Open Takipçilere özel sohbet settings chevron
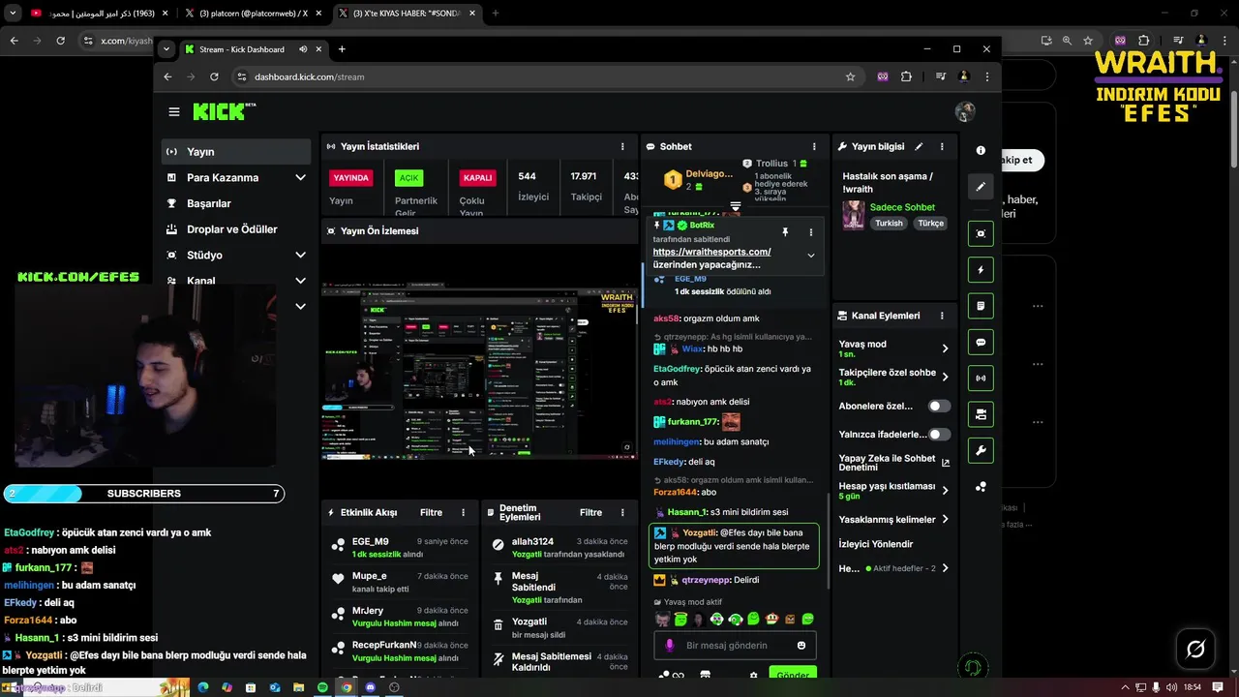1239x697 pixels. (945, 377)
